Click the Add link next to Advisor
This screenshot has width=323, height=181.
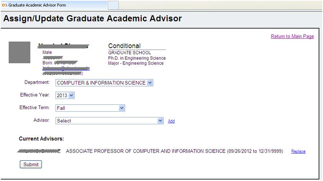click(x=171, y=121)
